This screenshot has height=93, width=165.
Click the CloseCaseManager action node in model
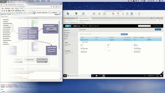click(x=42, y=60)
